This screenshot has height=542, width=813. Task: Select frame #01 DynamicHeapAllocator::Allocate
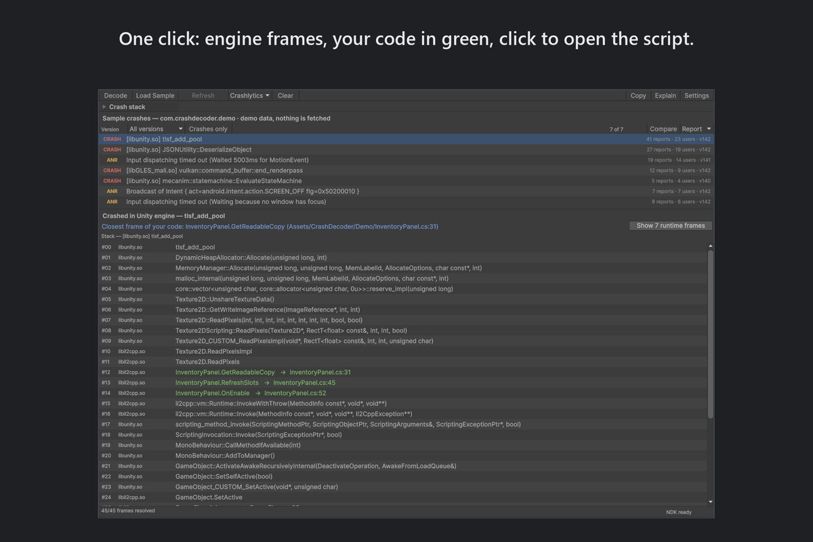point(403,257)
